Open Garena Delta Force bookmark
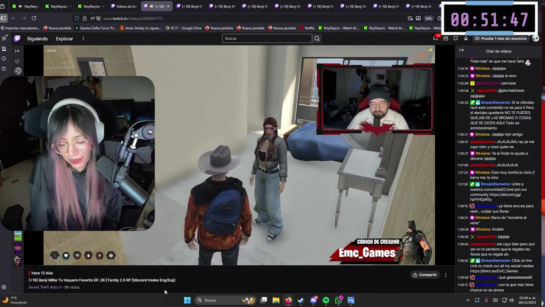 click(x=95, y=28)
